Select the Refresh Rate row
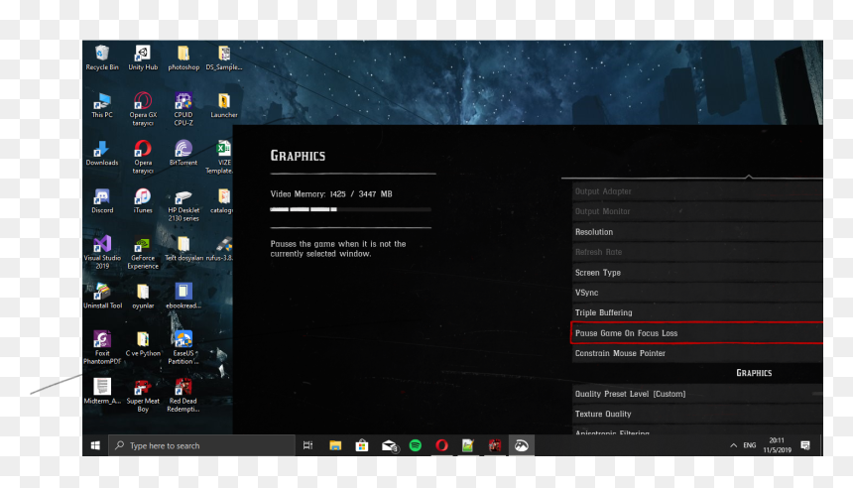The width and height of the screenshot is (853, 488). tap(697, 252)
